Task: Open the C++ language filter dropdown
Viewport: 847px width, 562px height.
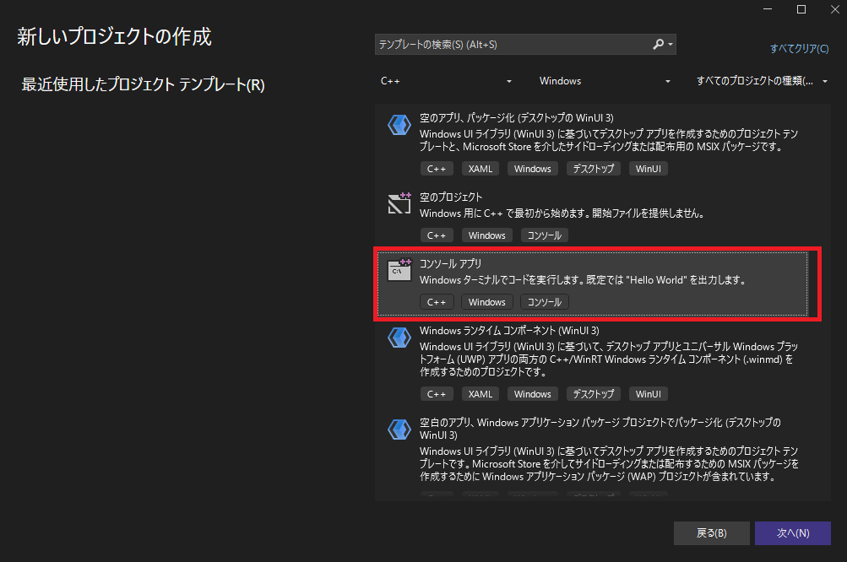Action: click(446, 81)
